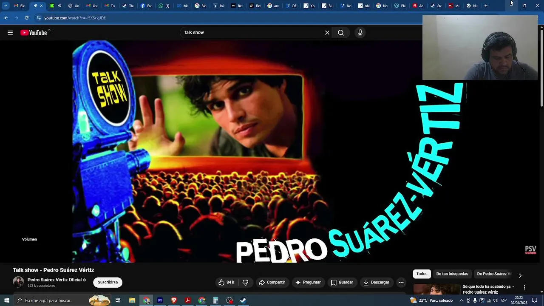
Task: Show more filter chips with the right chevron
Action: pos(520,276)
